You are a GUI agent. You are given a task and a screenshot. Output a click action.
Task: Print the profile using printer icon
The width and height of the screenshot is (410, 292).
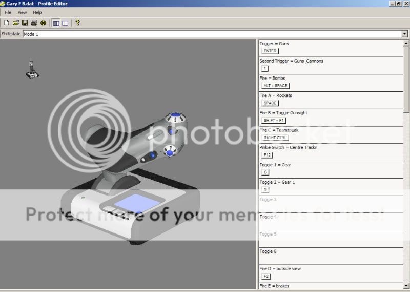34,23
